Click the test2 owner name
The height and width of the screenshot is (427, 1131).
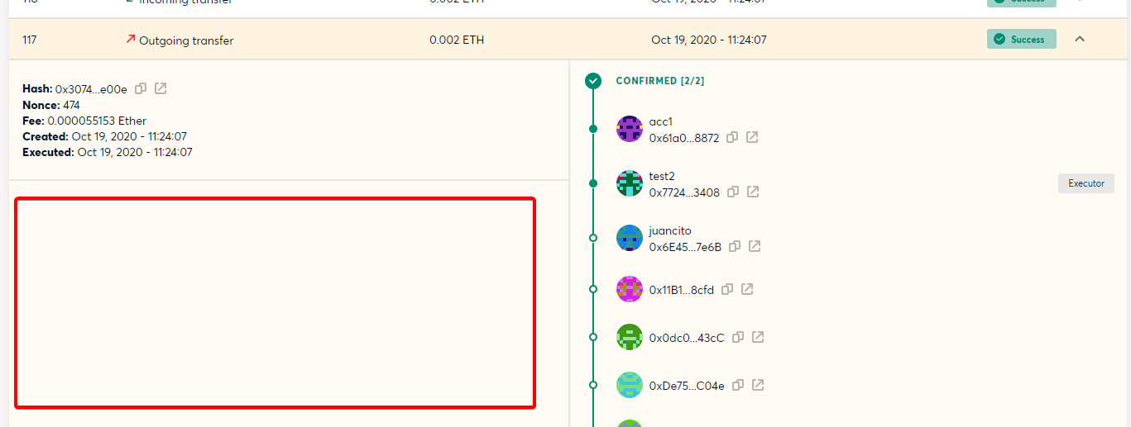click(662, 176)
